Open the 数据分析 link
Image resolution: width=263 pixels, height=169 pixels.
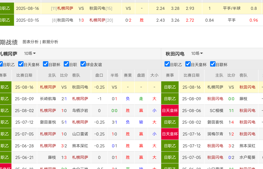50,42
